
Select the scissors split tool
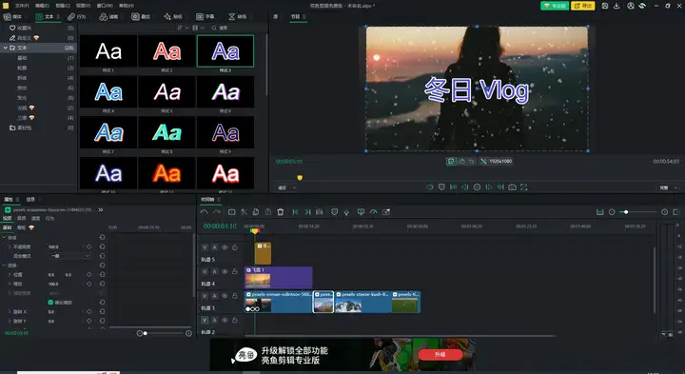tap(244, 212)
